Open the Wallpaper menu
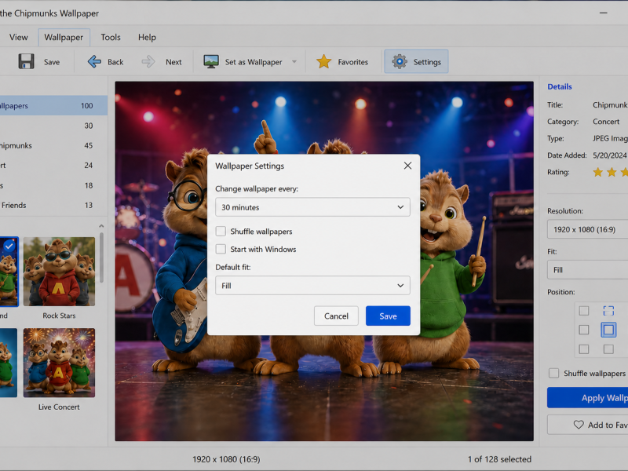Viewport: 628px width, 471px height. pyautogui.click(x=64, y=37)
